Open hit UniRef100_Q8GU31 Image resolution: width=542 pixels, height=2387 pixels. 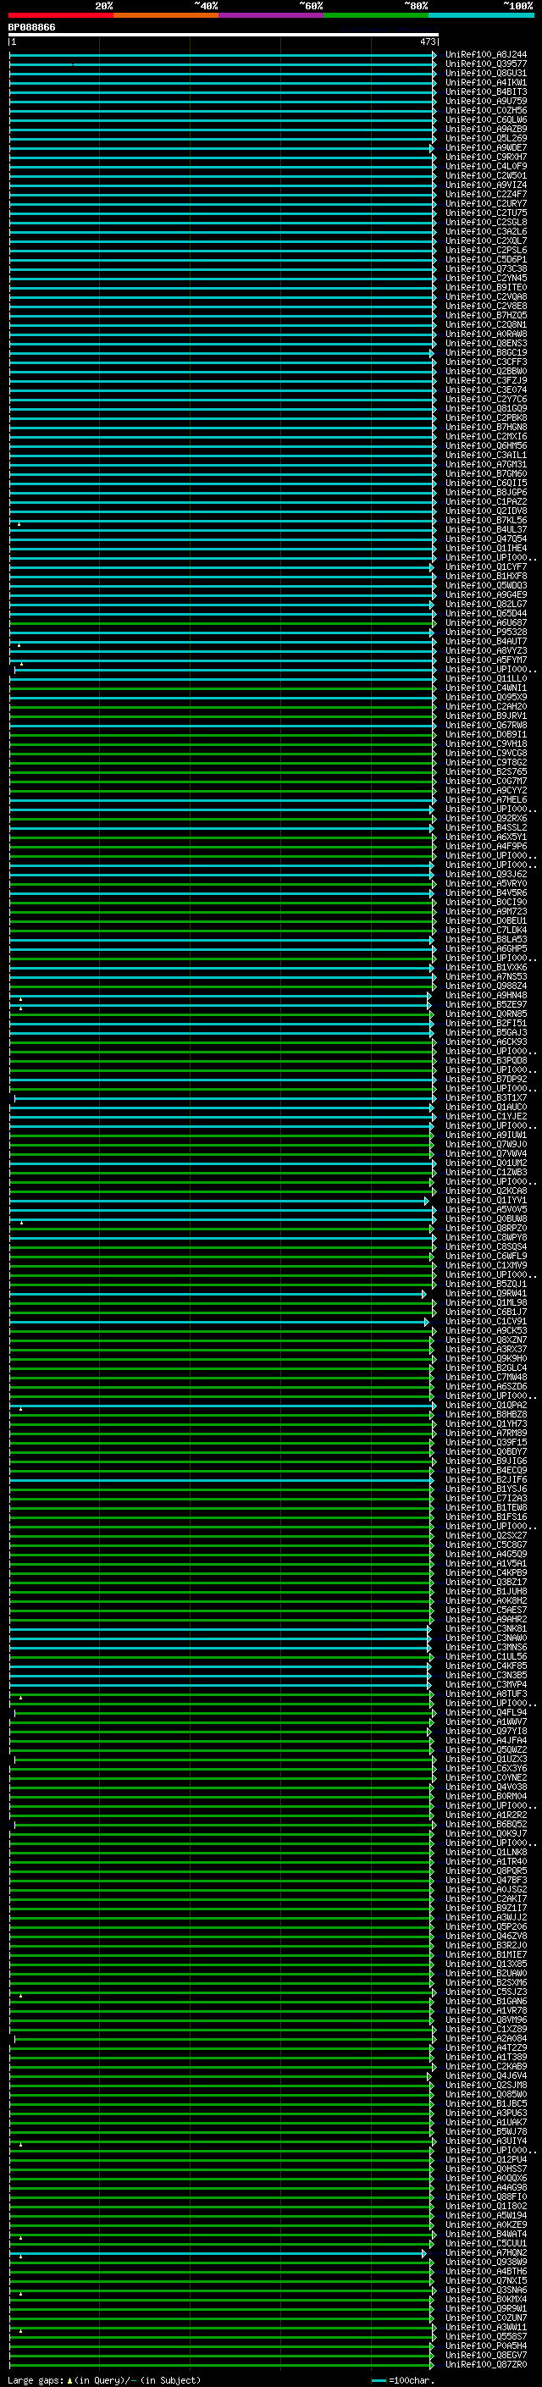485,73
